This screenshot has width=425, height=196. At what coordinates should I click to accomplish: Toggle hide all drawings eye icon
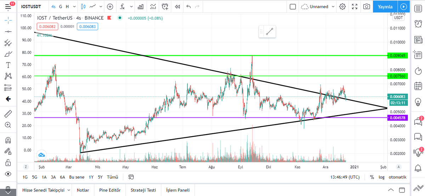tap(8, 174)
